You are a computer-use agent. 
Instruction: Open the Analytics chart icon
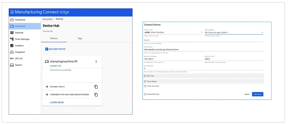(x=12, y=46)
